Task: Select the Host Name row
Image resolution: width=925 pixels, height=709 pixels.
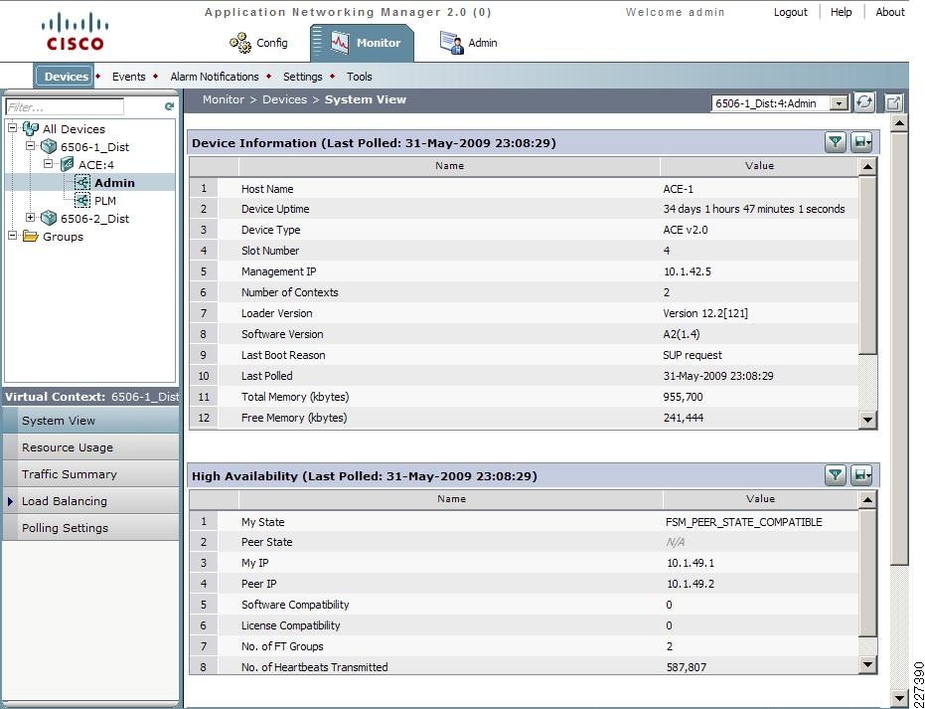Action: click(524, 189)
